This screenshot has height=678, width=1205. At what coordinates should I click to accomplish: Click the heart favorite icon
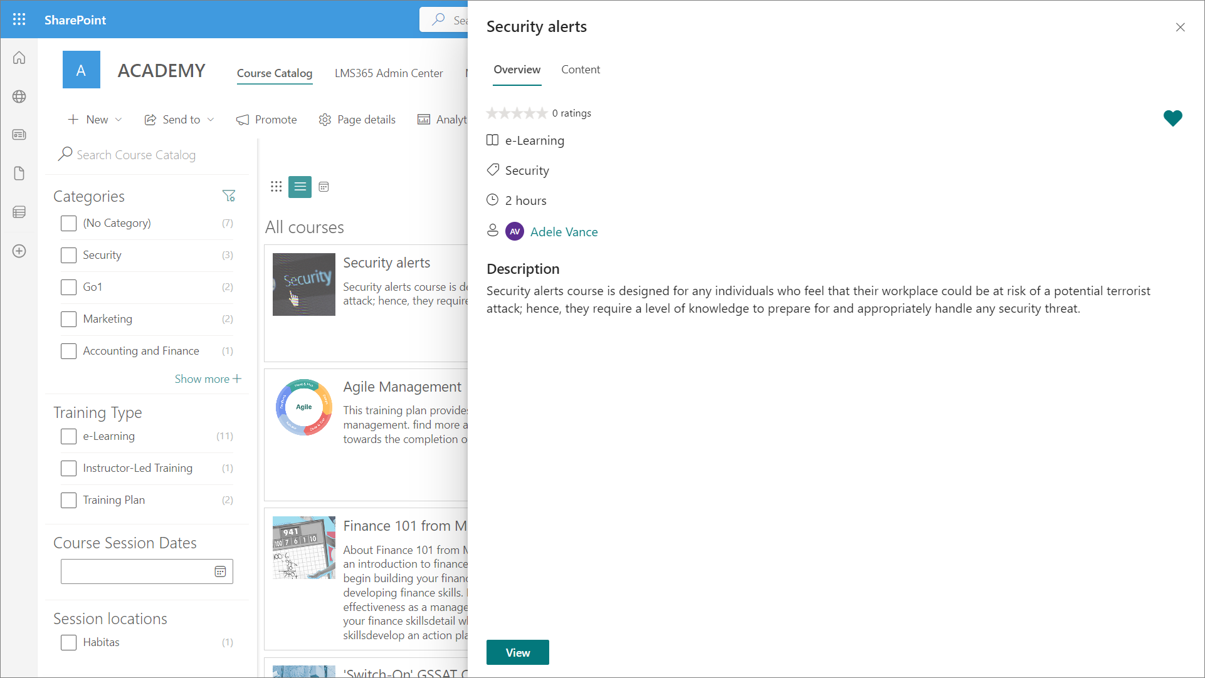click(x=1172, y=118)
